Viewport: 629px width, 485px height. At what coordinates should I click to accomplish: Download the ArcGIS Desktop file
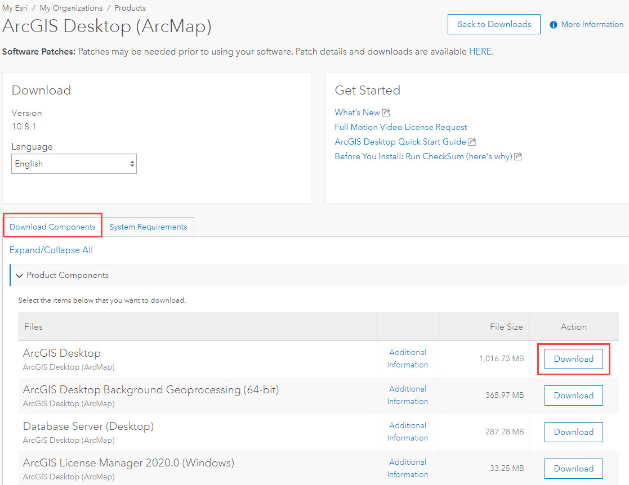click(x=574, y=359)
